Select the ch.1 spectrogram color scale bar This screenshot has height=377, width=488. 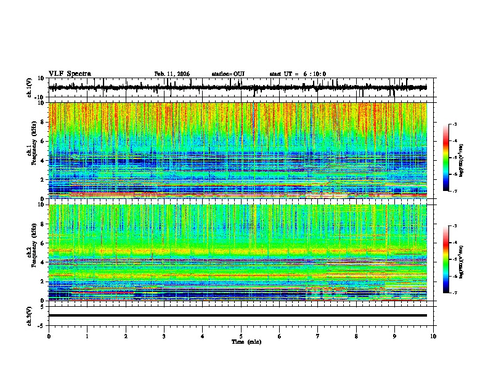click(x=446, y=158)
